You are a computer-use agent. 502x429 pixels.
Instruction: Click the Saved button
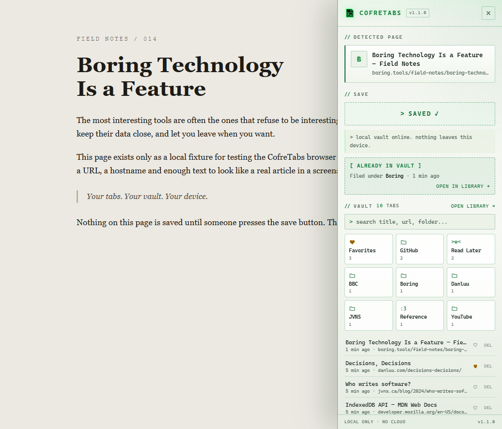420,114
